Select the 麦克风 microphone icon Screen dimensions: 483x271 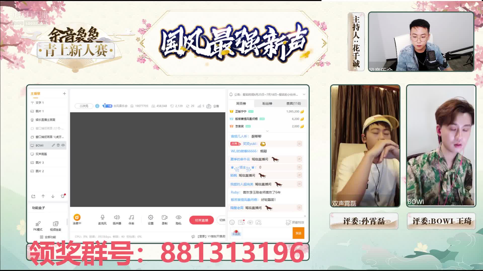coord(102,218)
